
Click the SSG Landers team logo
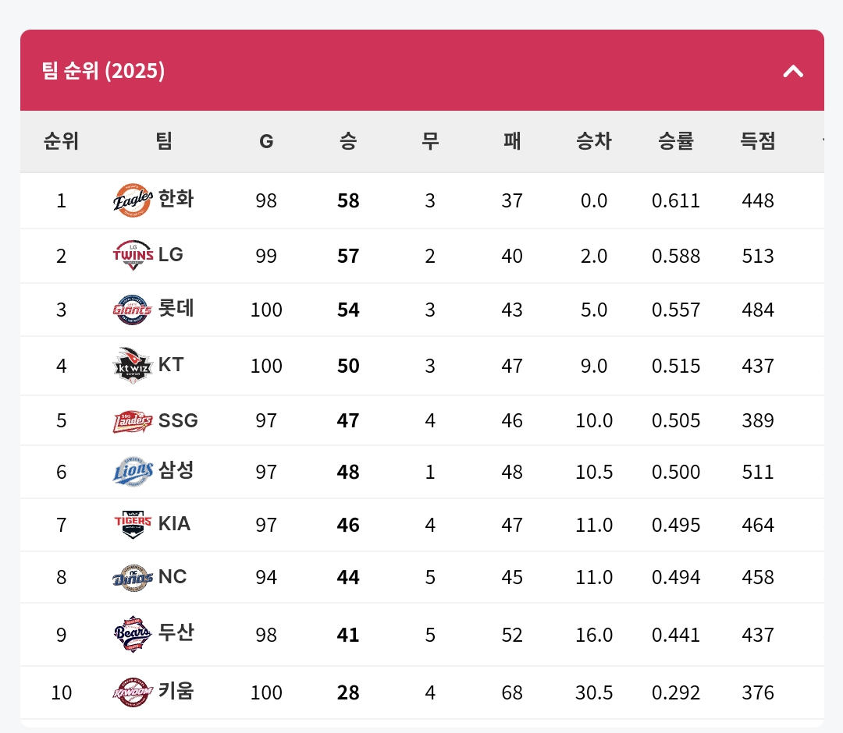132,421
